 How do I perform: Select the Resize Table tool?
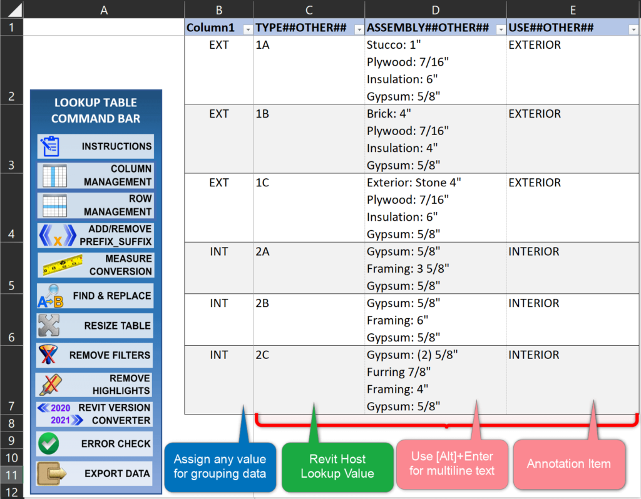[95, 325]
